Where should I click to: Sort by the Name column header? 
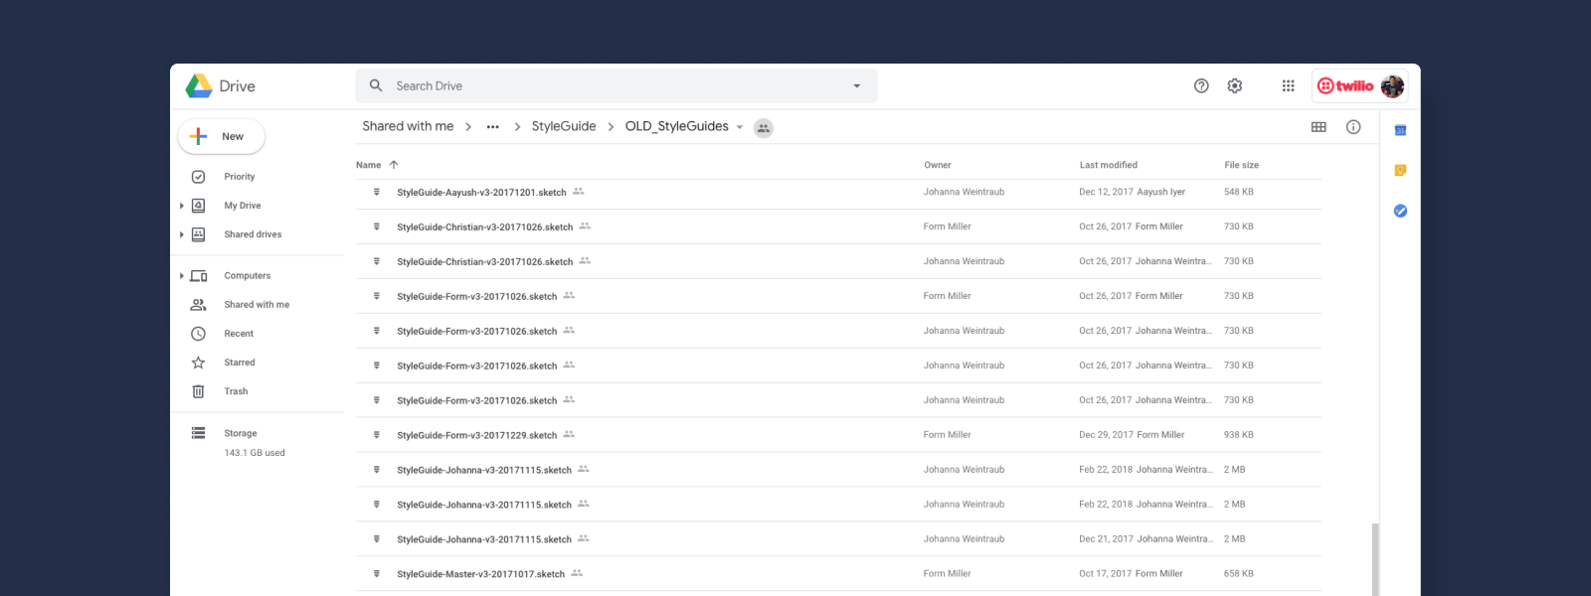pyautogui.click(x=368, y=165)
